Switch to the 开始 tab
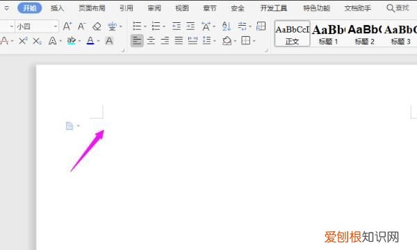Screen dimensions: 417x250 pos(29,8)
